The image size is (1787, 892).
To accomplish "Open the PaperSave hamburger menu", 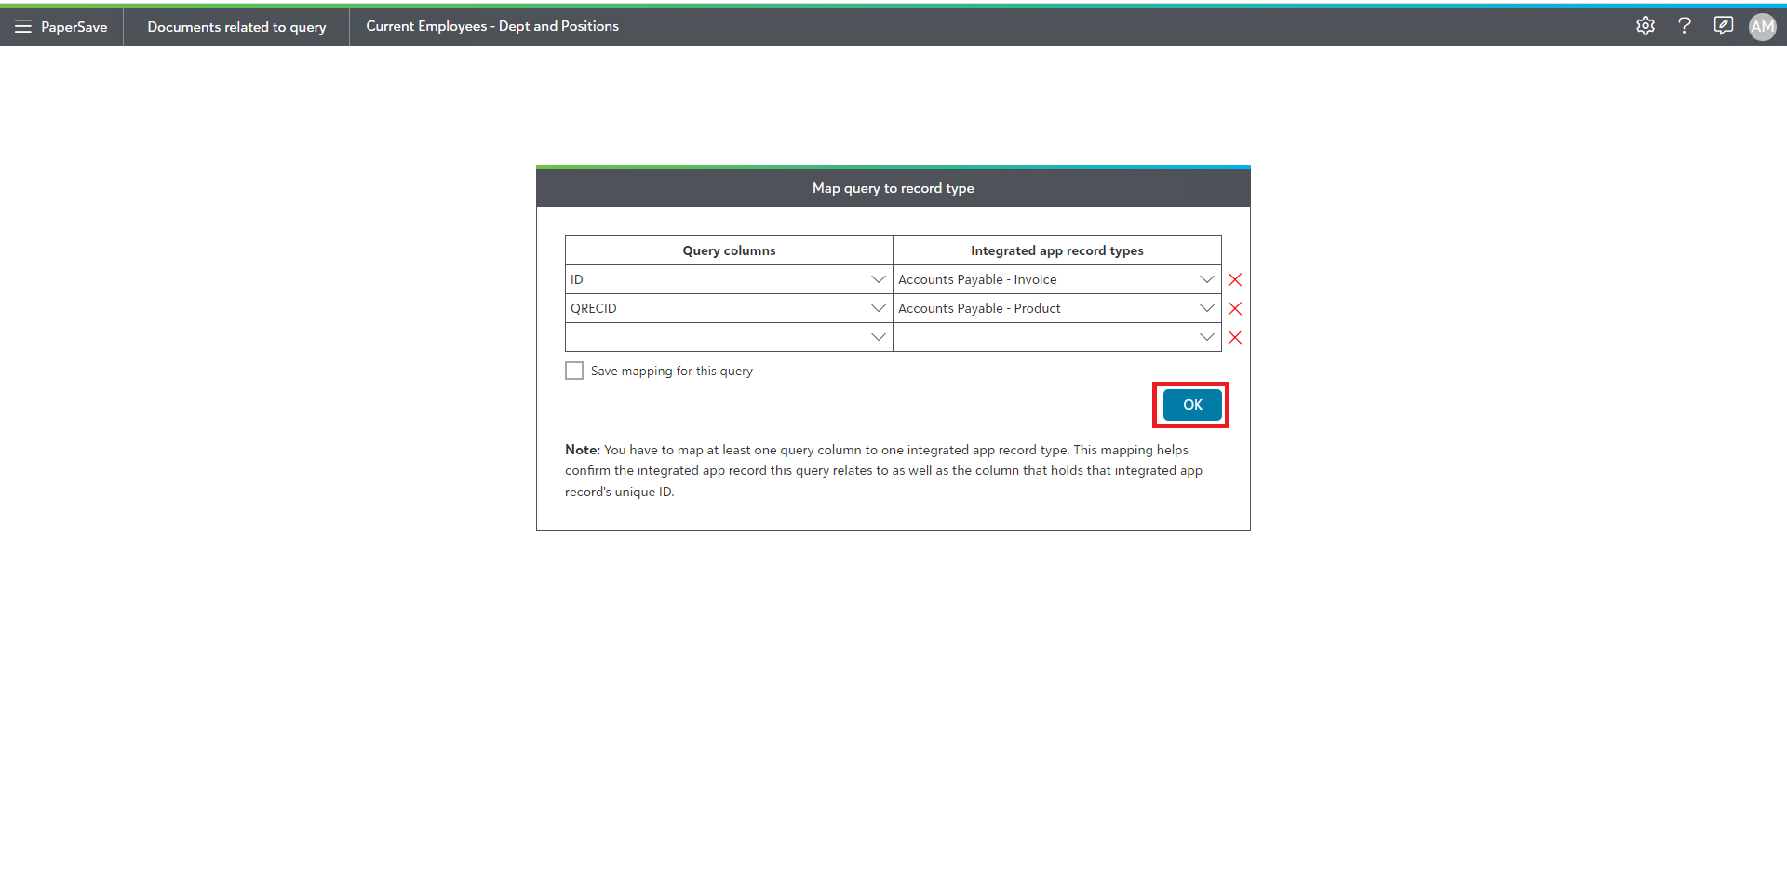I will tap(23, 27).
